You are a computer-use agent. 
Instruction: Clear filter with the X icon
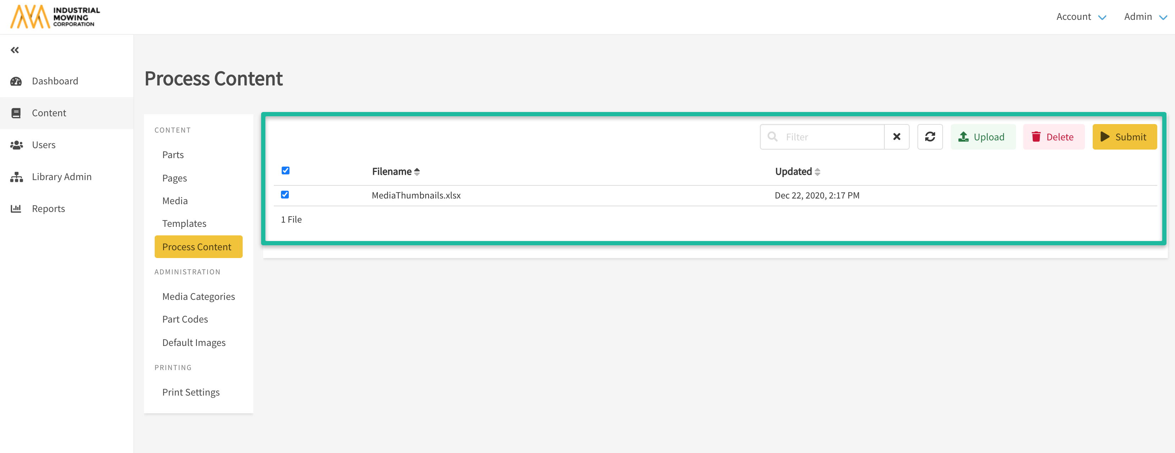pos(896,137)
